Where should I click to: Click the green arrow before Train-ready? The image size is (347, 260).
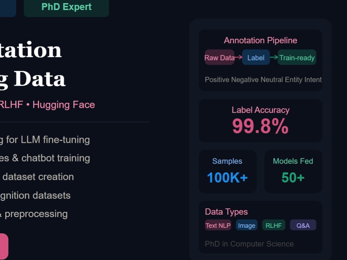pos(274,57)
